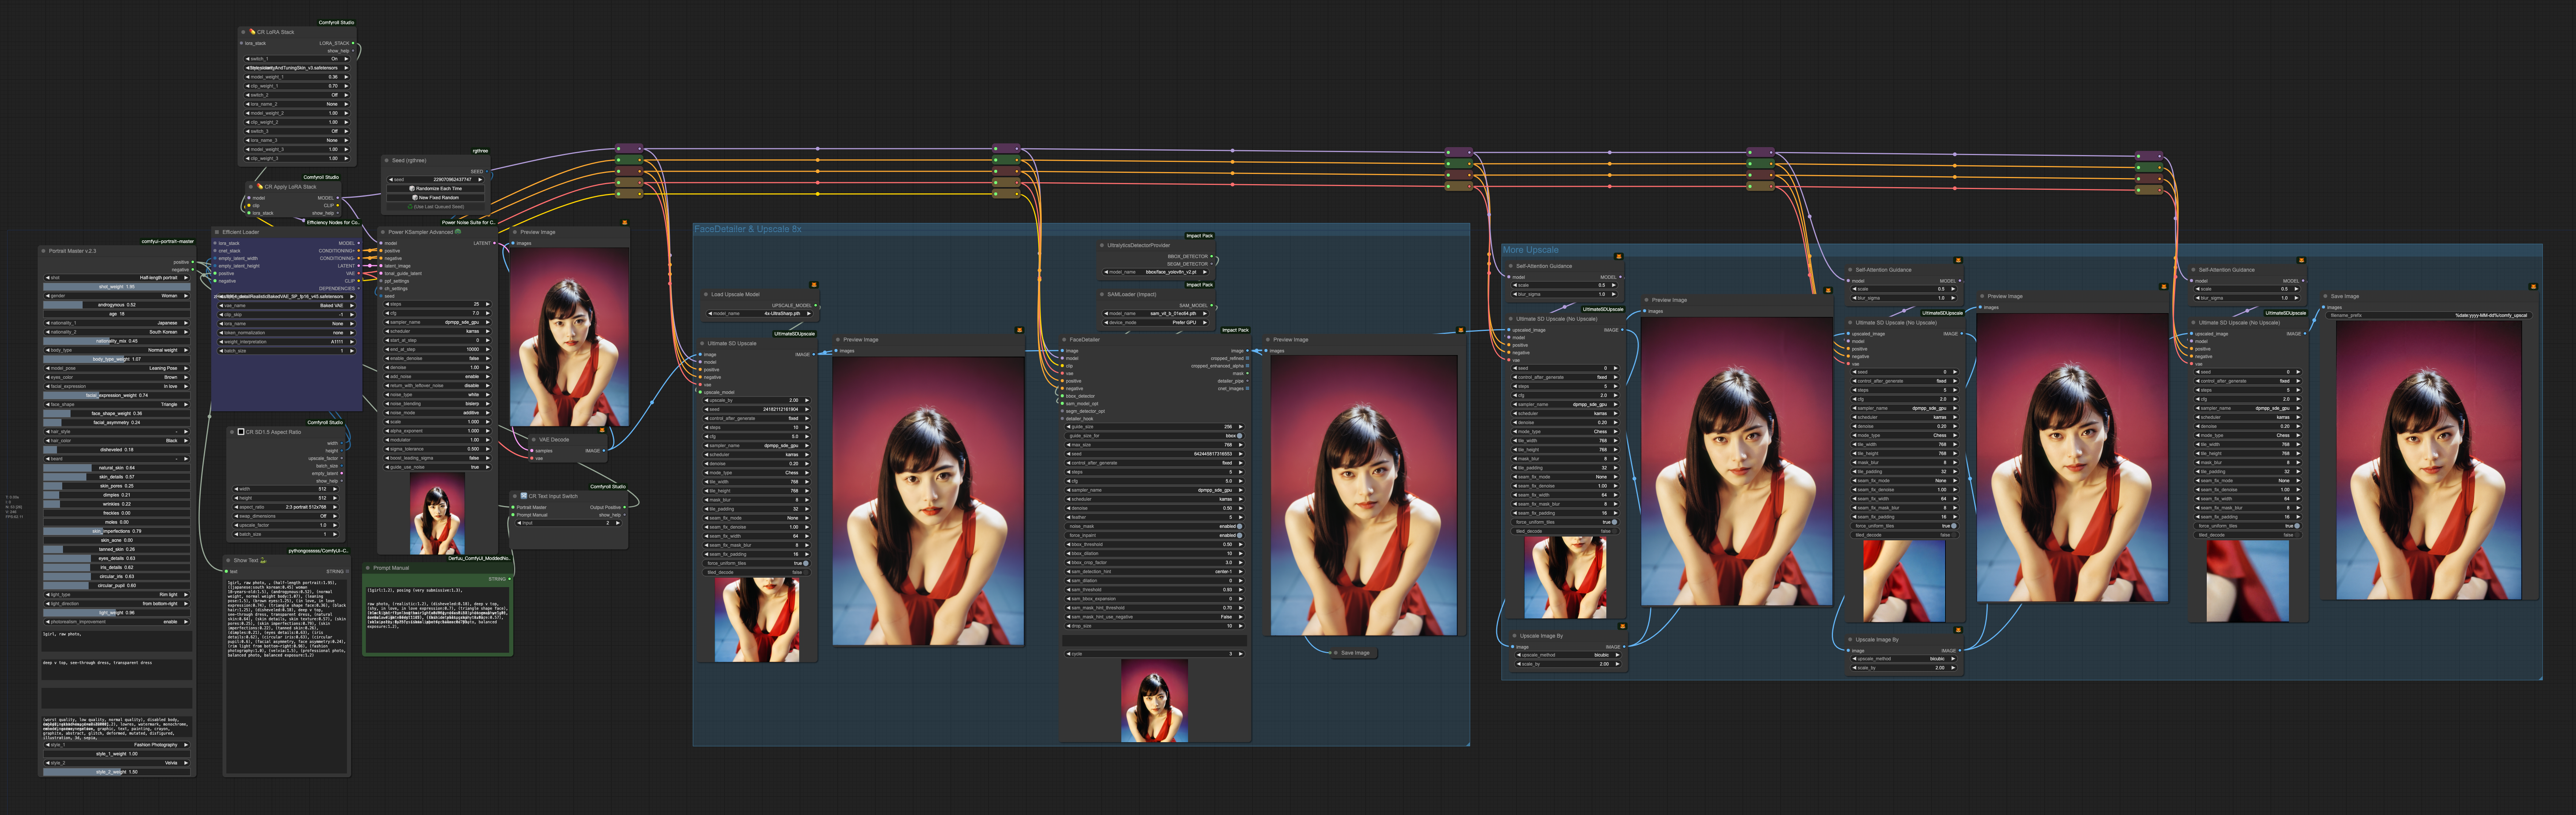
Task: Click the collapse dot on Efficient Loader node
Action: (x=217, y=232)
